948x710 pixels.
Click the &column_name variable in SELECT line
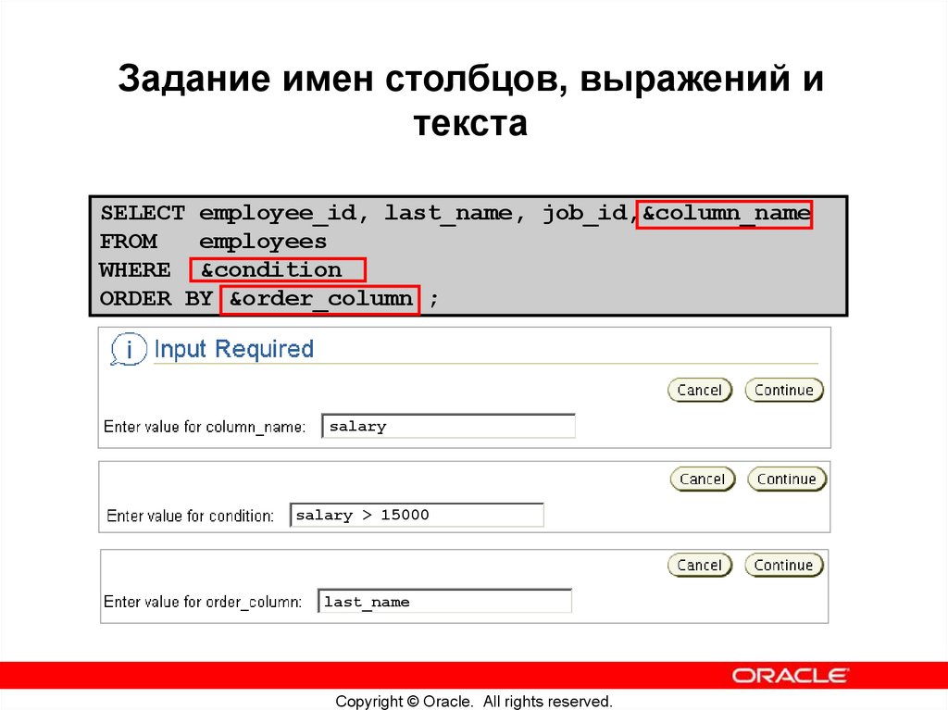pyautogui.click(x=724, y=214)
